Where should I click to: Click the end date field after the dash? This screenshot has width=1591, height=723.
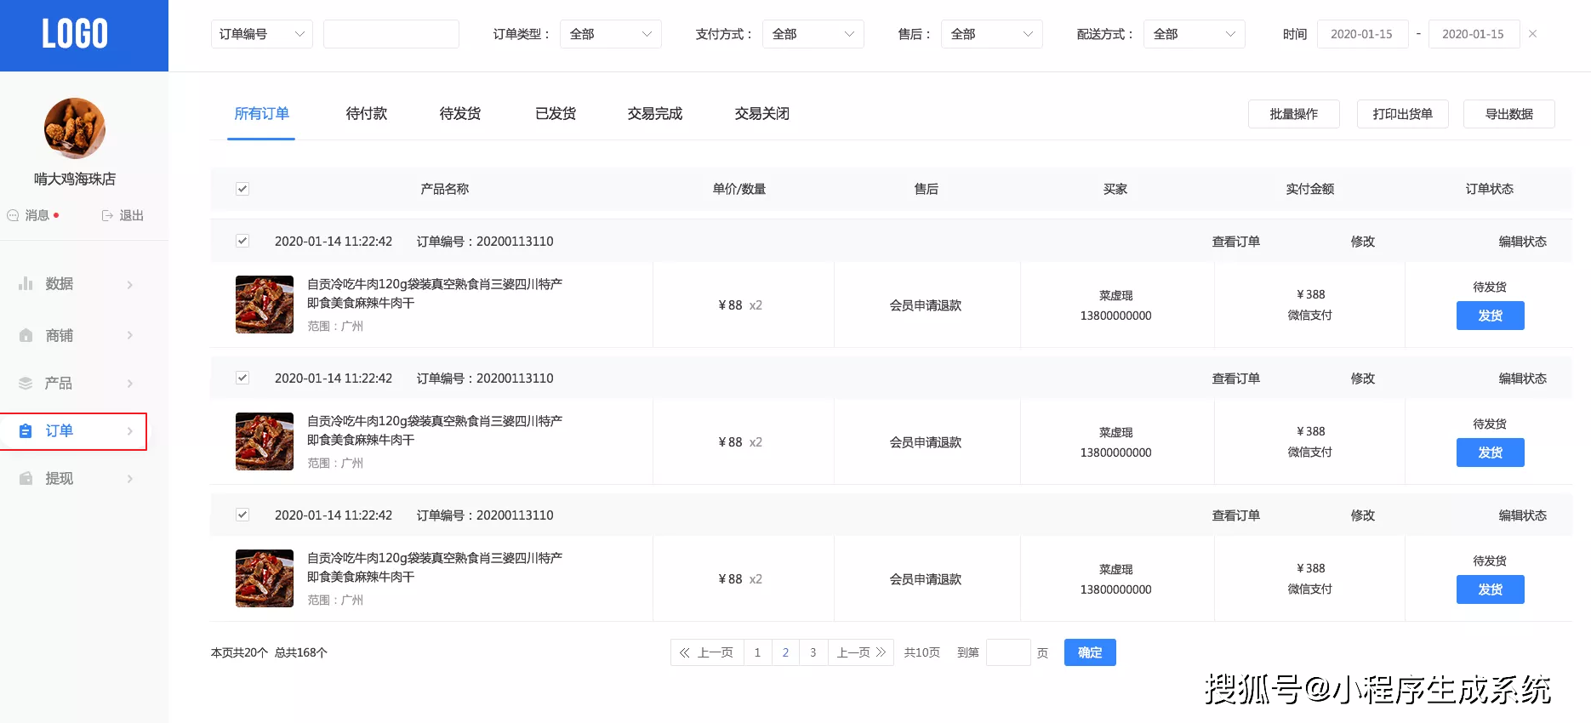[1474, 34]
